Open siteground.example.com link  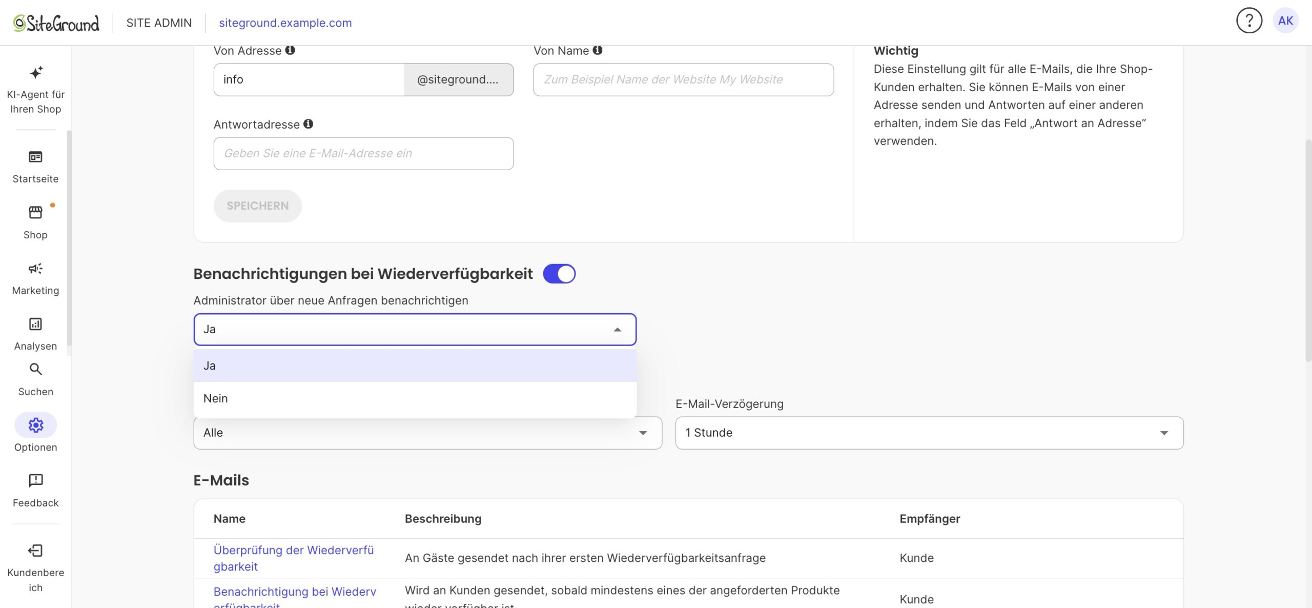(285, 23)
